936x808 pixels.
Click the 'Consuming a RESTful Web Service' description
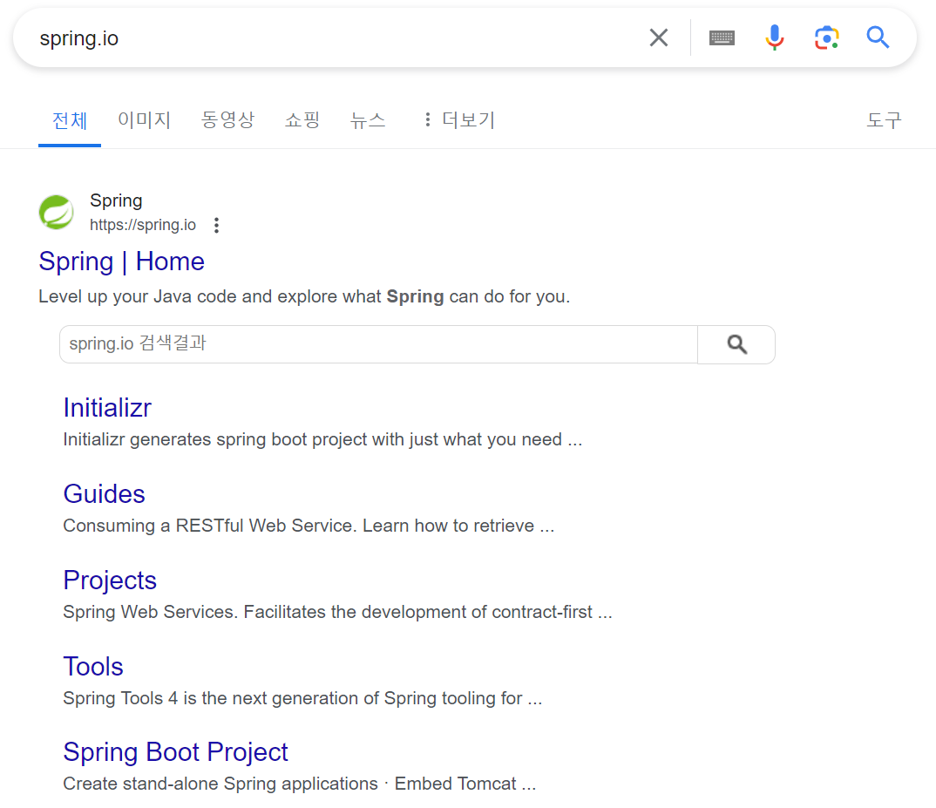click(309, 526)
